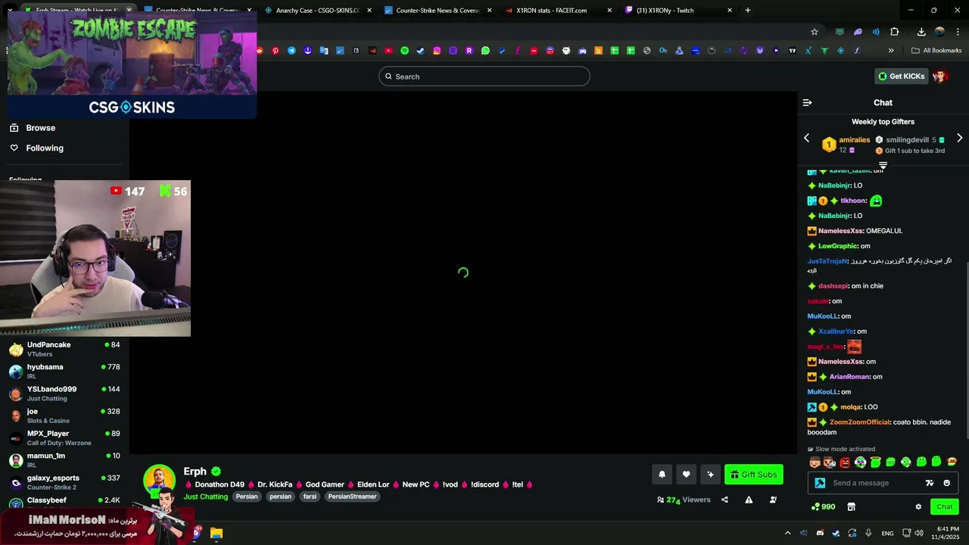
Task: Click the notification bell for Erph
Action: tap(662, 475)
